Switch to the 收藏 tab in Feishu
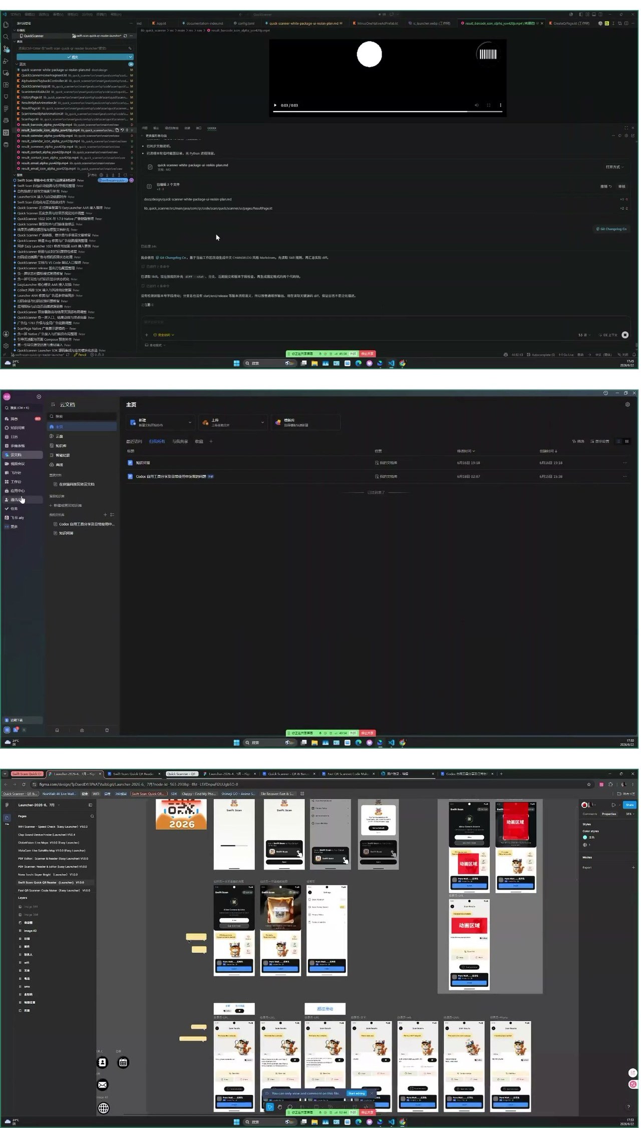 pos(199,441)
